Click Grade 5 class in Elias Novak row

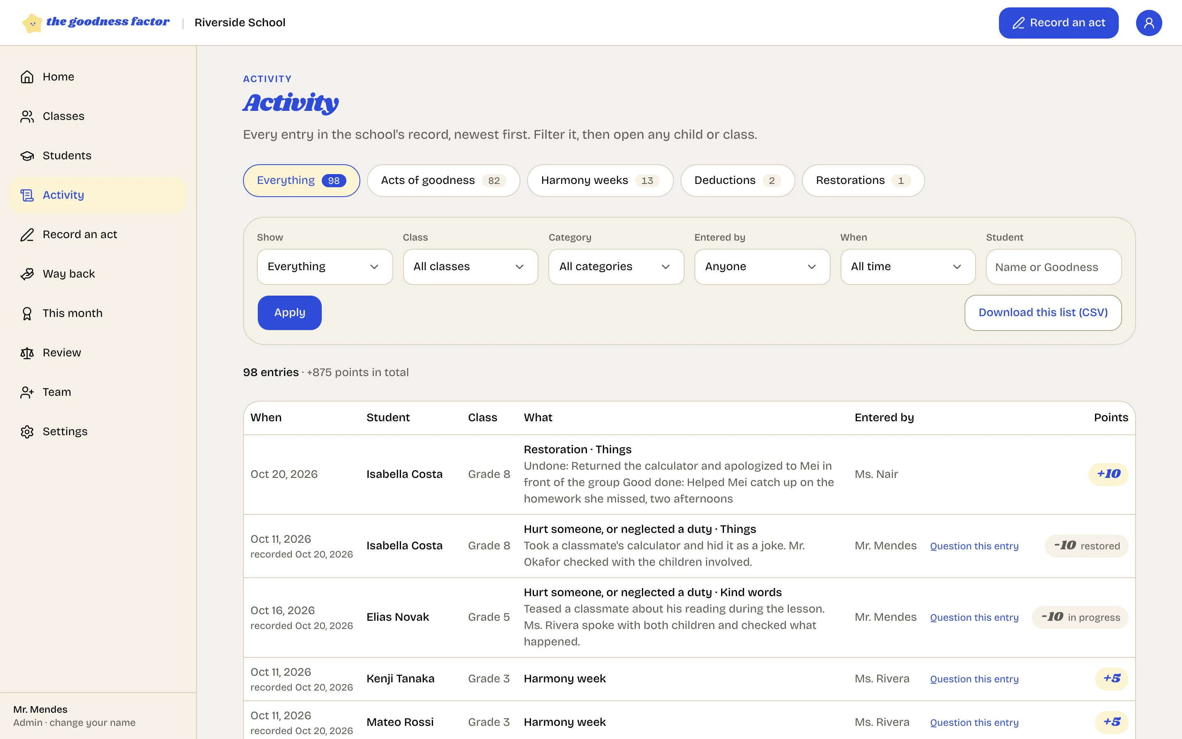click(x=488, y=617)
